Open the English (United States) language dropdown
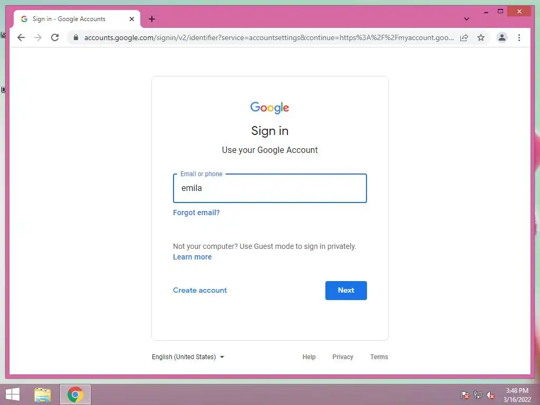 pos(188,357)
